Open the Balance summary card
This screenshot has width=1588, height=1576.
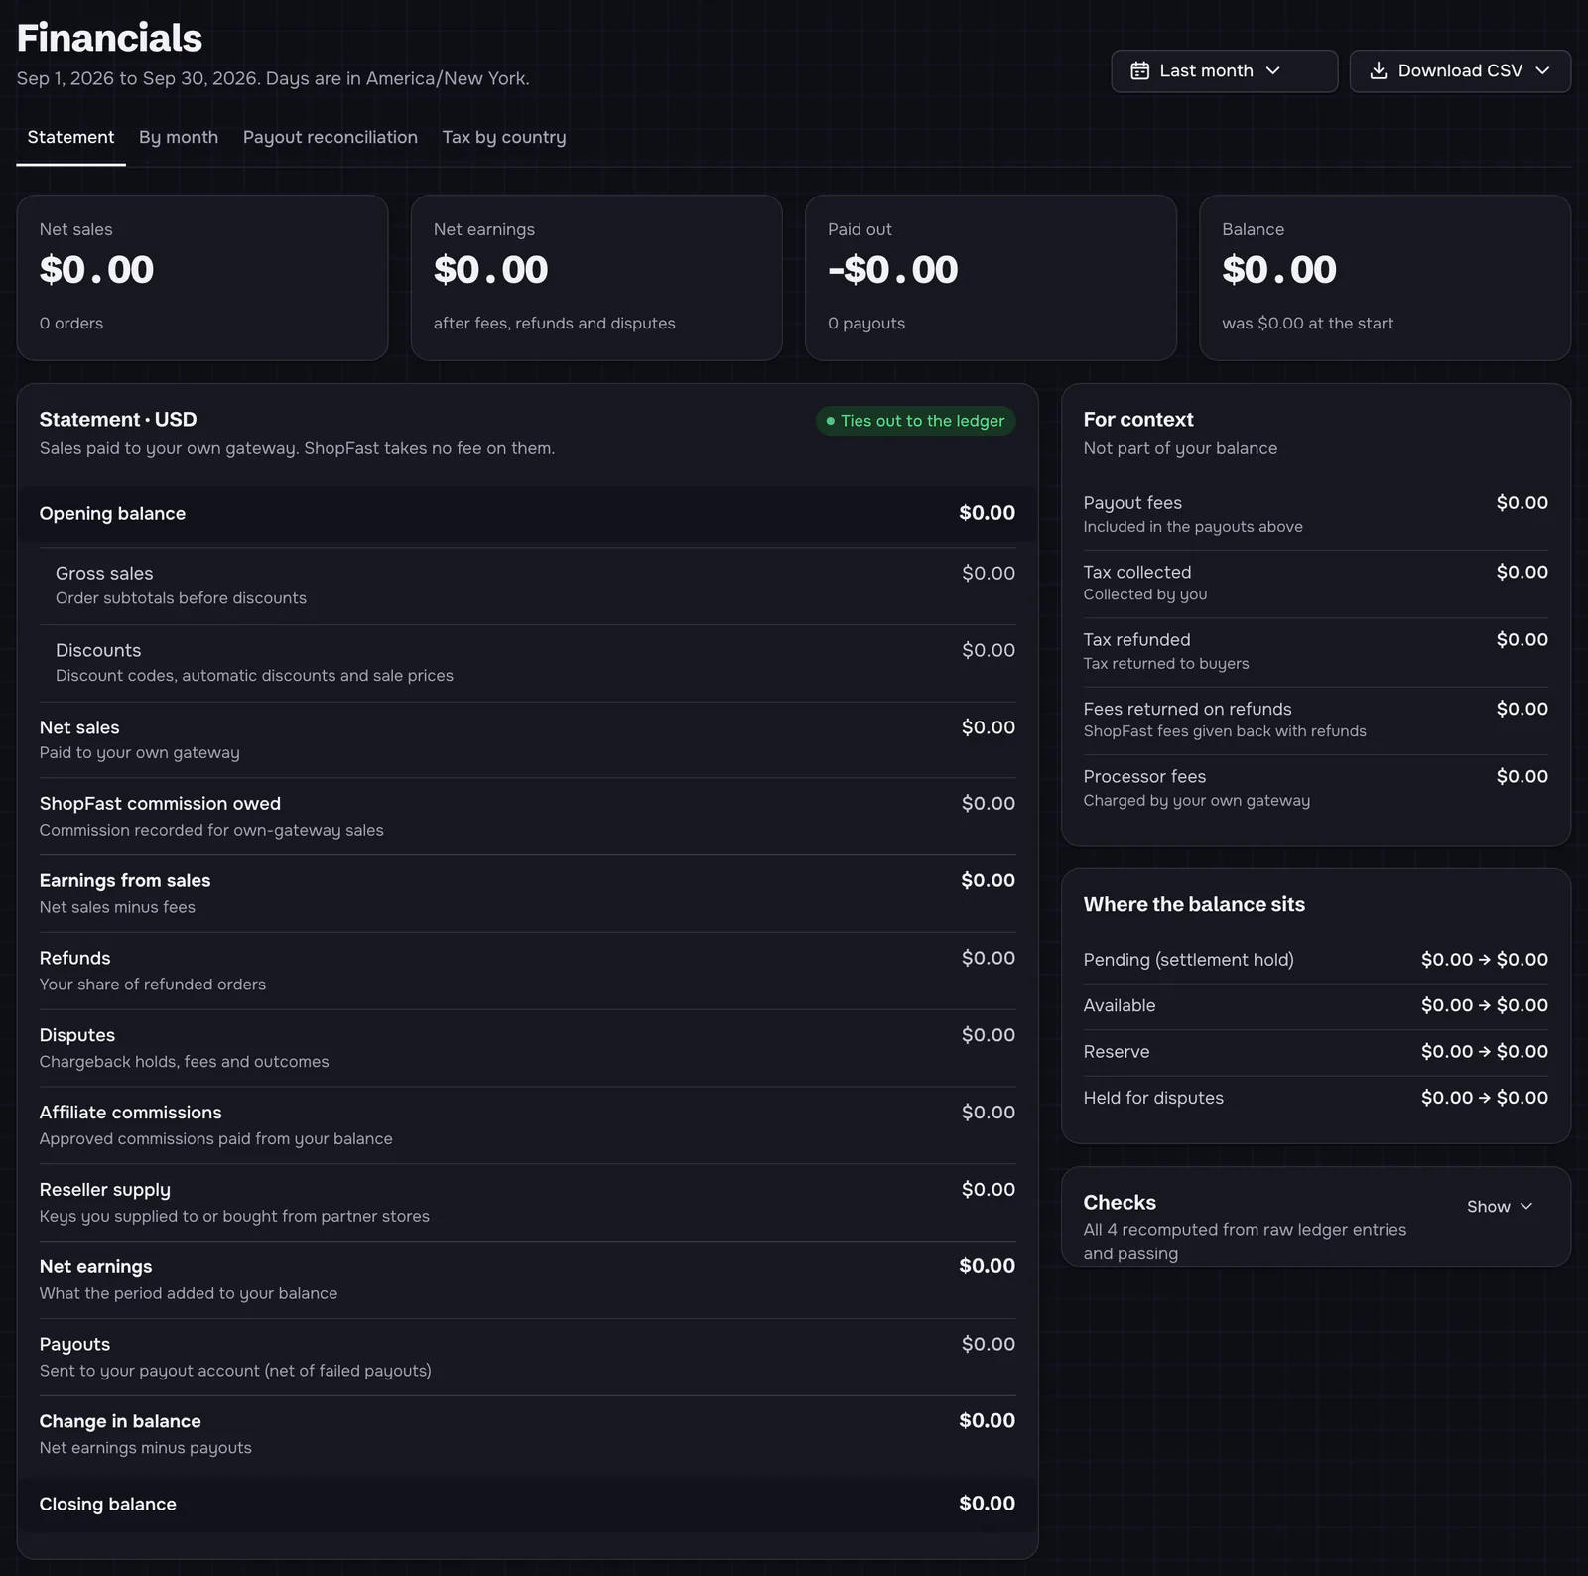(1385, 278)
